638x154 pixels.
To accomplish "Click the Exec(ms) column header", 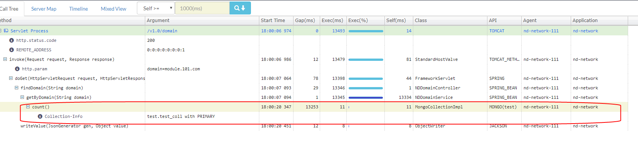I will click(333, 21).
